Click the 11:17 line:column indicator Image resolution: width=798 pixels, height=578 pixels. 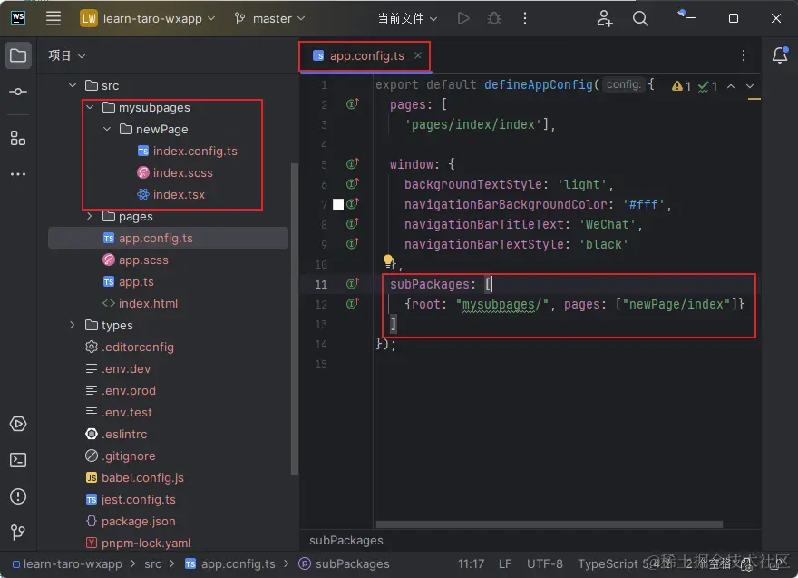(471, 564)
